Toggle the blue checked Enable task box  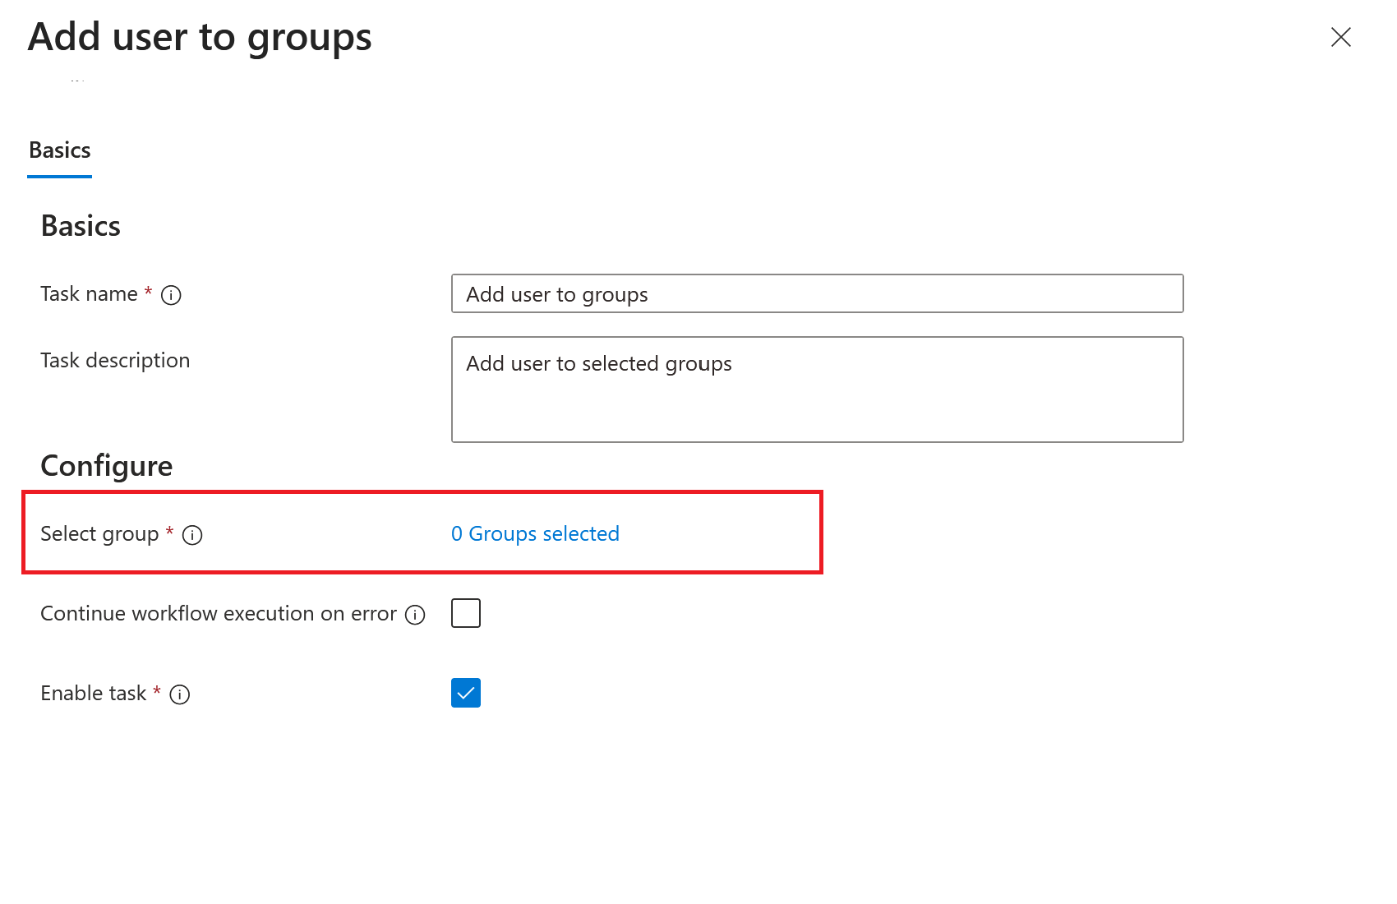(x=465, y=693)
